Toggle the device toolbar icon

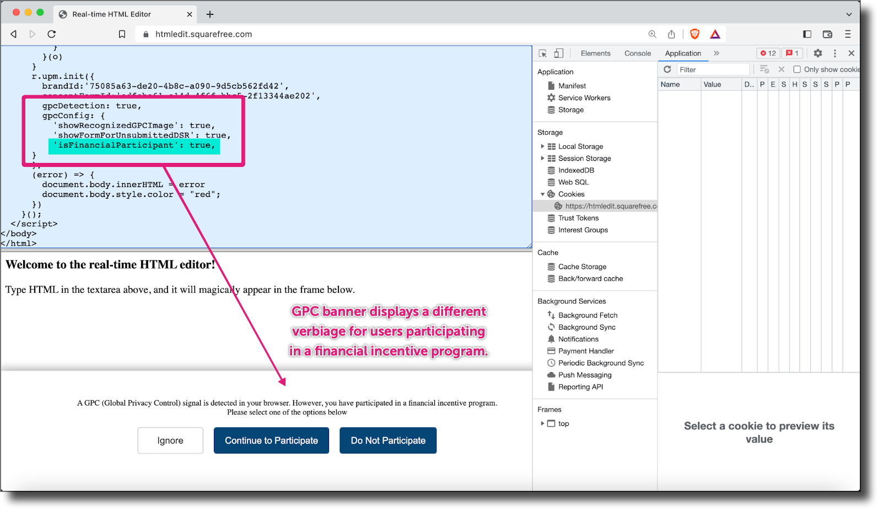558,53
